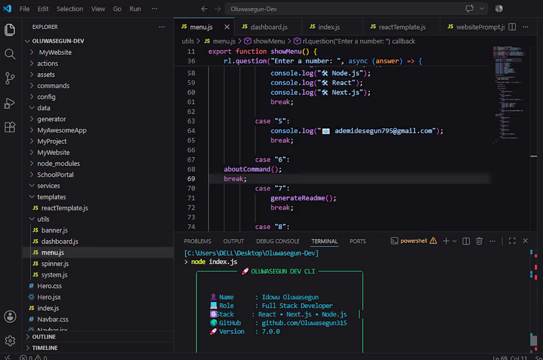Click the utils breadcrumb segment
This screenshot has height=360, width=543.
(x=188, y=41)
